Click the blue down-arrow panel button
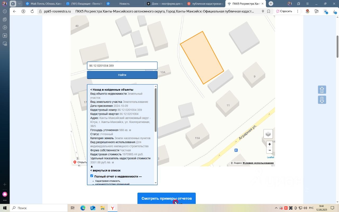 (x=322, y=100)
